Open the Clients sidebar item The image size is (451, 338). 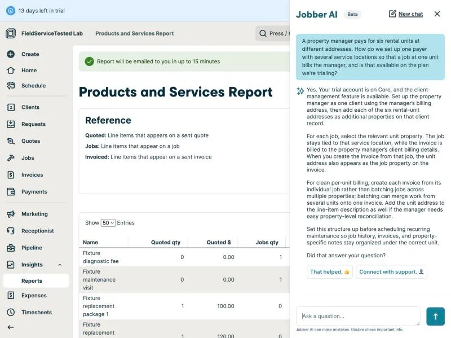pyautogui.click(x=30, y=107)
